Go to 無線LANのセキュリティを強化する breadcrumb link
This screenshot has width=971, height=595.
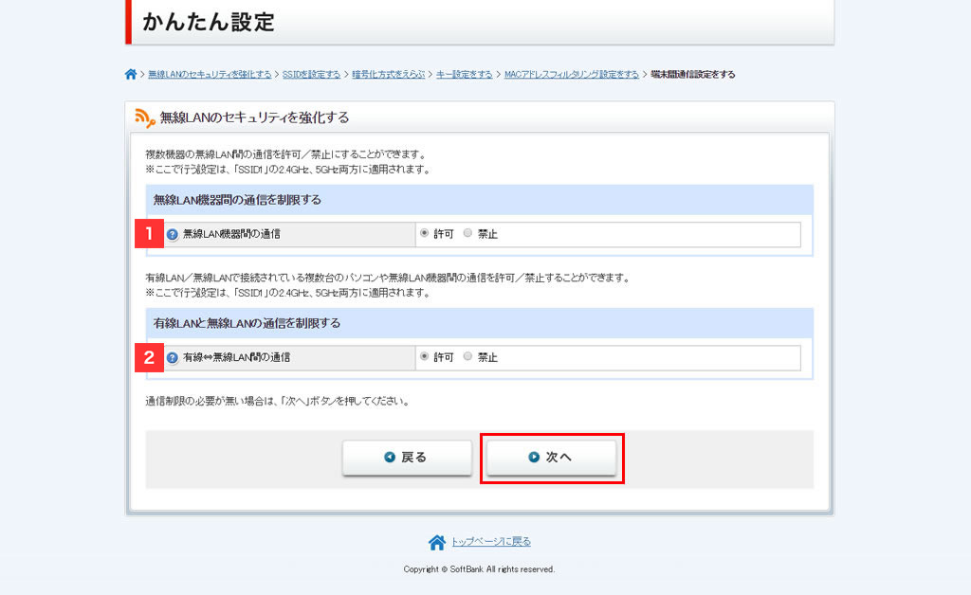pos(210,74)
